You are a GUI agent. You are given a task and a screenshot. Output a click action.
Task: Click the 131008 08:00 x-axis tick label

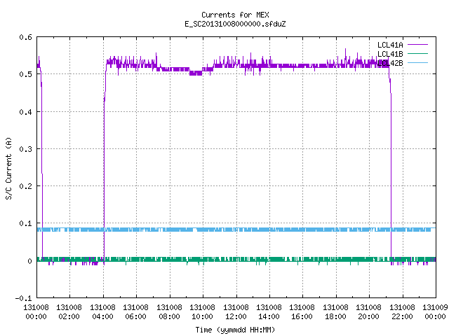(x=169, y=312)
